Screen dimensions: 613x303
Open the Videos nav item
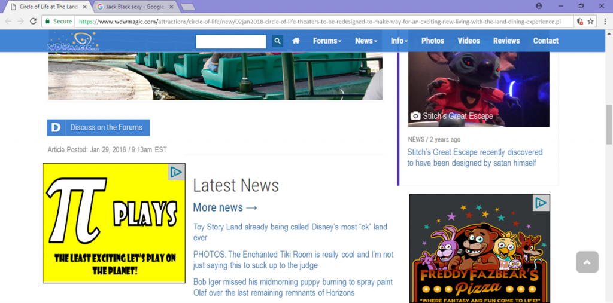469,41
